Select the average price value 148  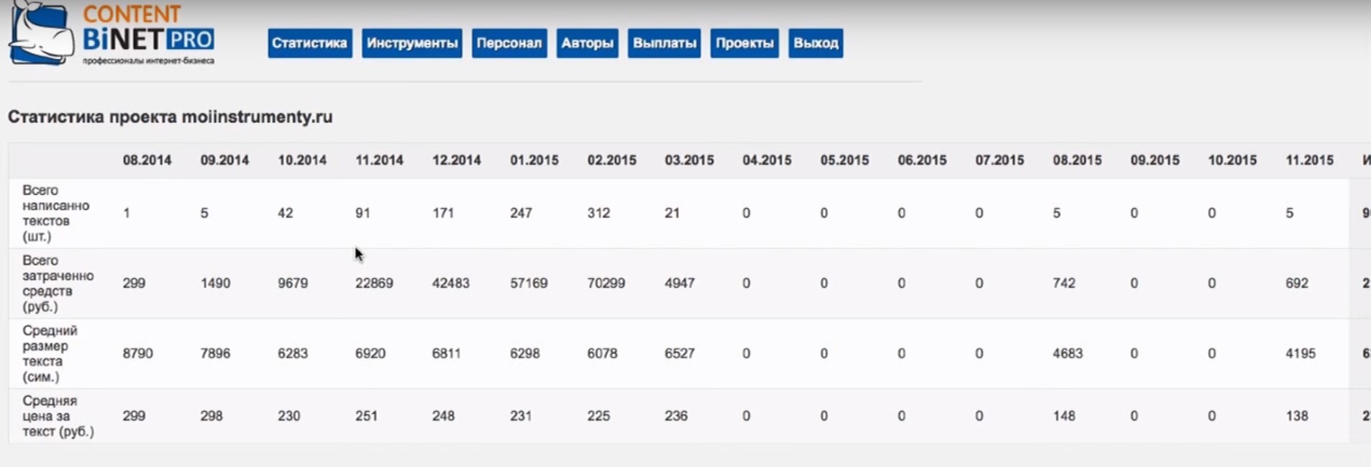pos(1064,416)
